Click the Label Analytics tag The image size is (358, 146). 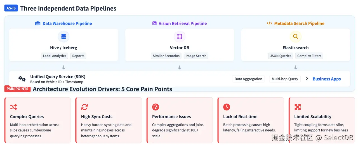(55, 56)
